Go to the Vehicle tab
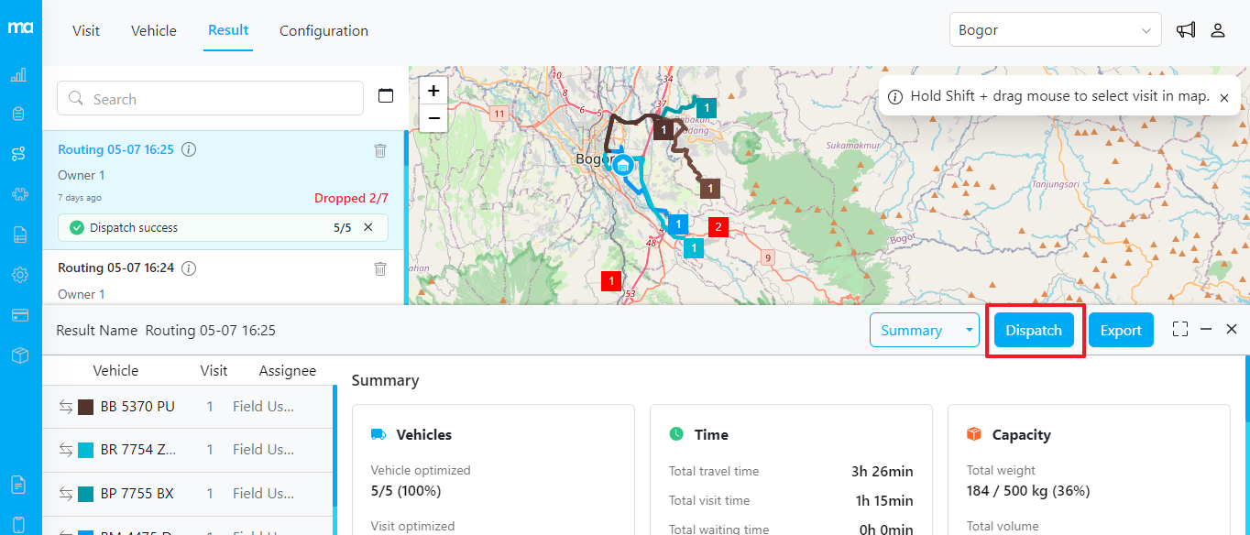Screen dimensions: 1250x535 point(154,30)
